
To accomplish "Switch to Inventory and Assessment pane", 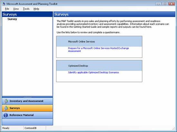I will tap(27, 101).
